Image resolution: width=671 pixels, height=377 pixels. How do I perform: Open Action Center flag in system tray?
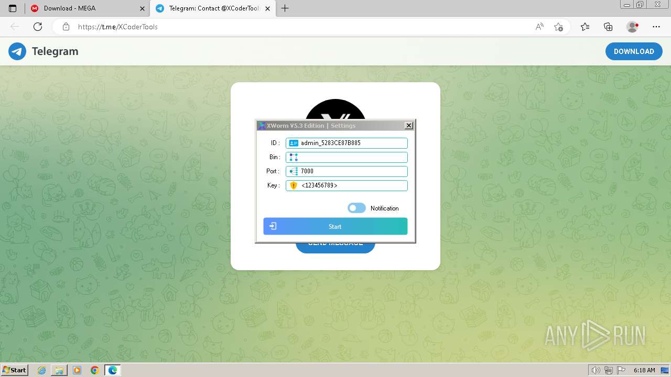621,370
